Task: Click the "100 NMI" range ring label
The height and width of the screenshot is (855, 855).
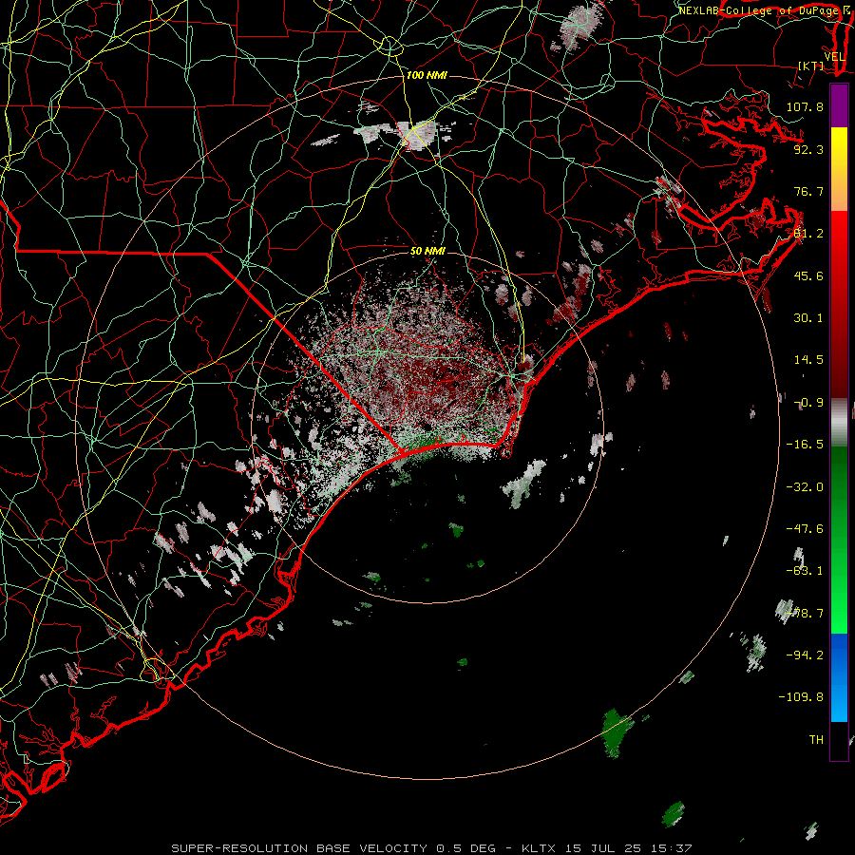Action: pyautogui.click(x=427, y=75)
